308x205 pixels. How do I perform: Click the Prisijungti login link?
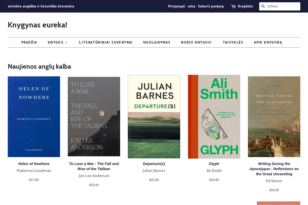tap(177, 6)
